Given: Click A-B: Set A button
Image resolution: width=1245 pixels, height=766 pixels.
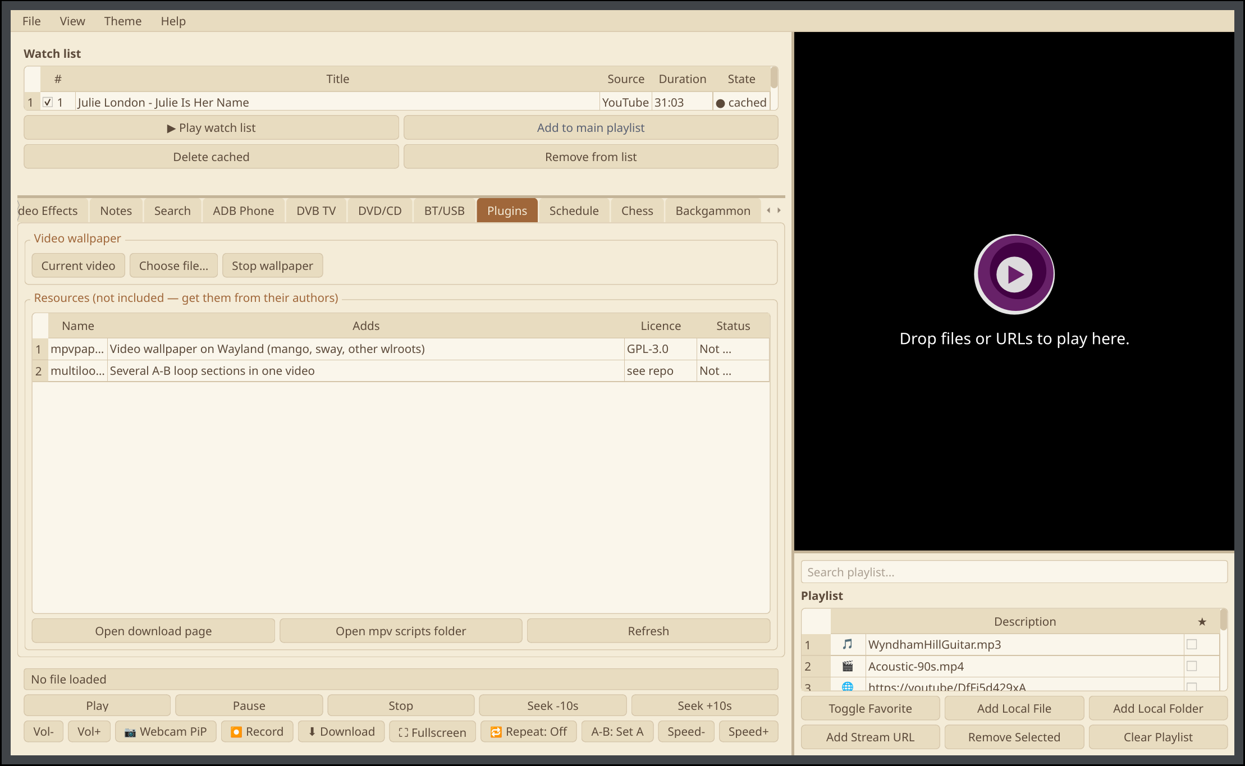Looking at the screenshot, I should [617, 731].
